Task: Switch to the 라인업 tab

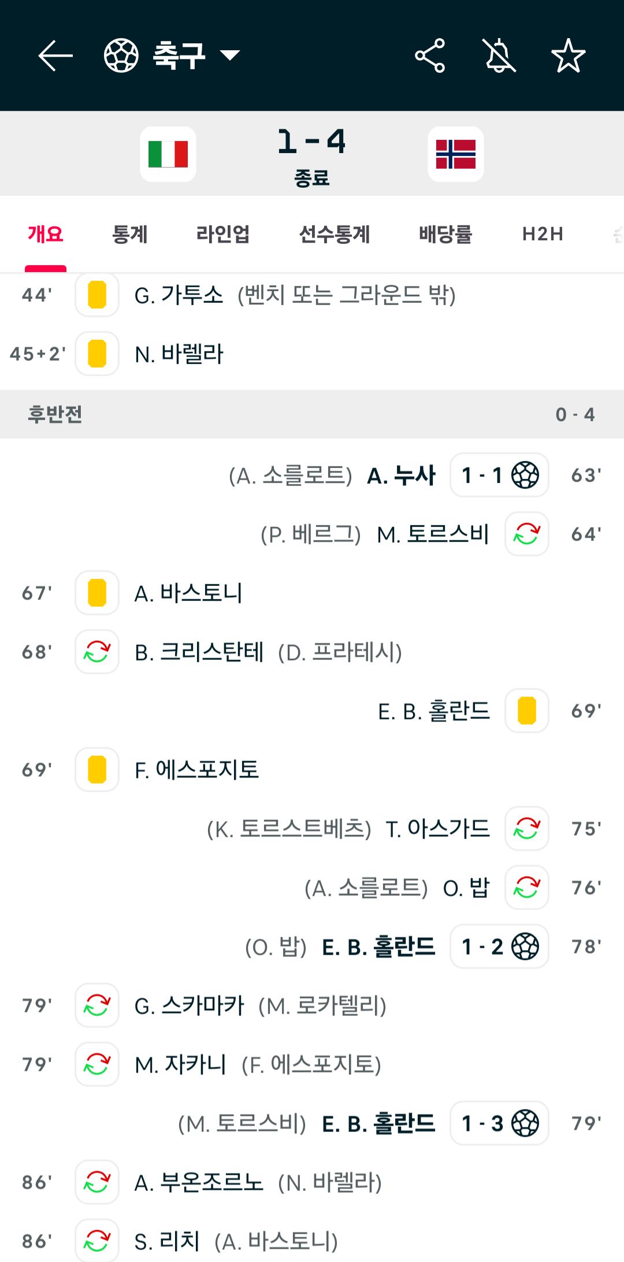Action: point(223,234)
